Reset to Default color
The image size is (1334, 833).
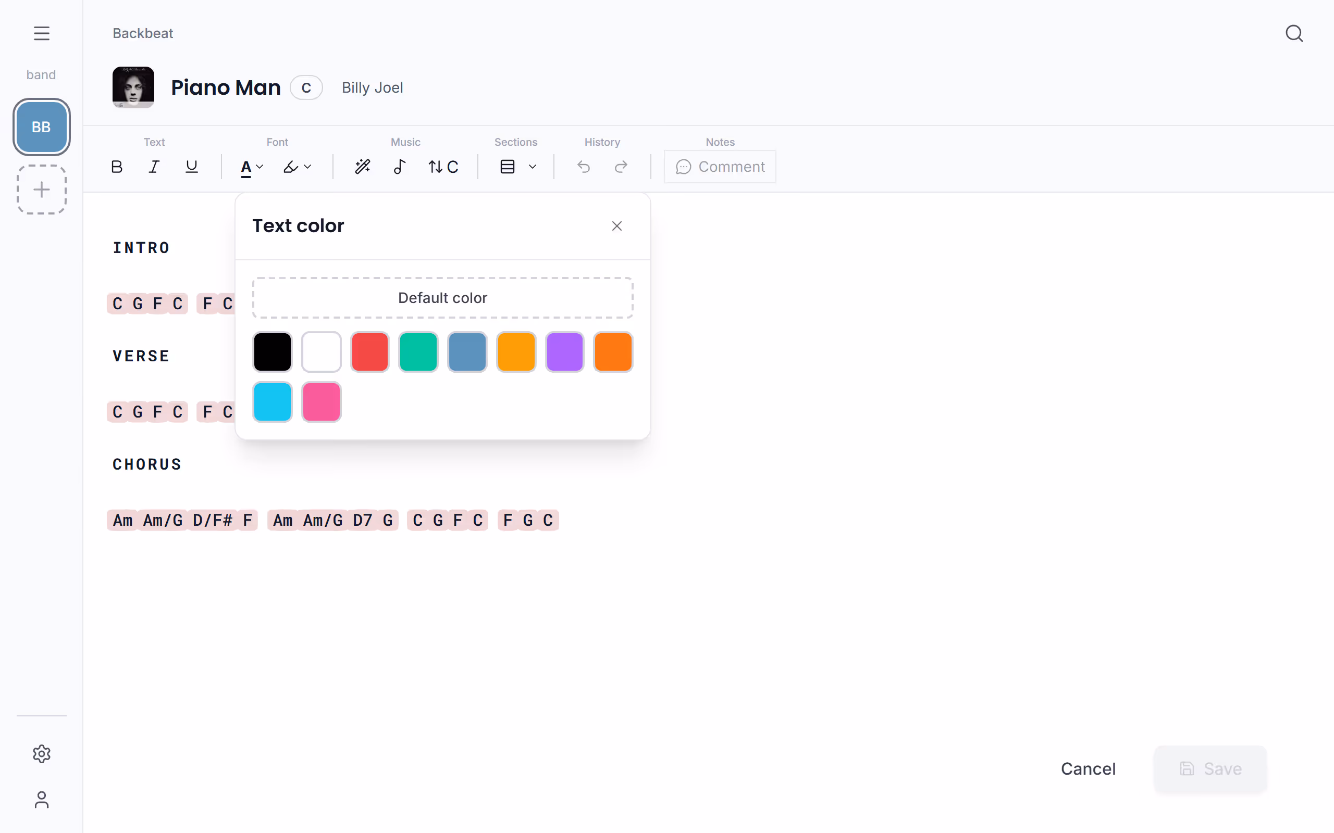tap(442, 297)
